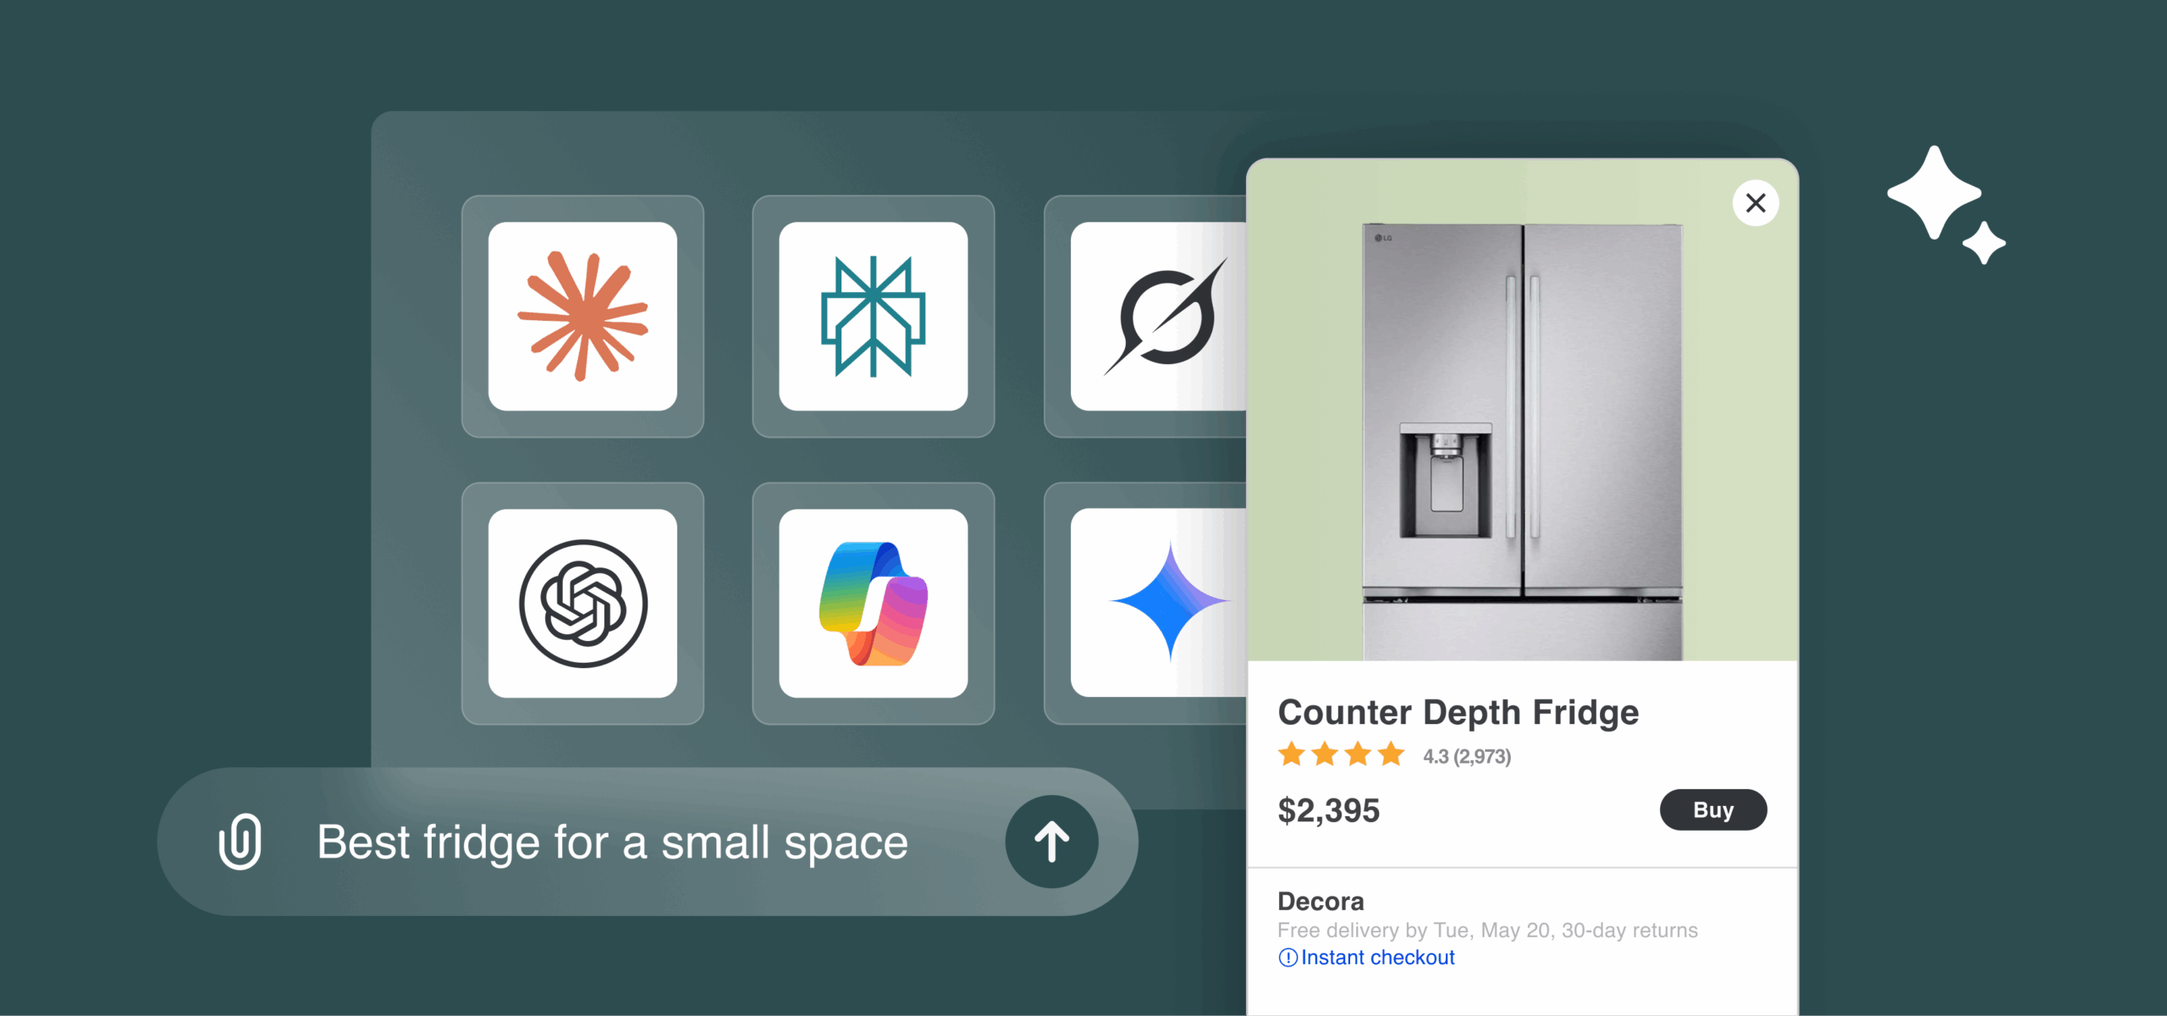Click the refrigerator product image

click(x=1522, y=441)
